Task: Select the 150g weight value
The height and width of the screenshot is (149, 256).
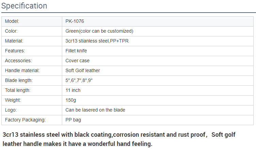Action: pyautogui.click(x=71, y=100)
